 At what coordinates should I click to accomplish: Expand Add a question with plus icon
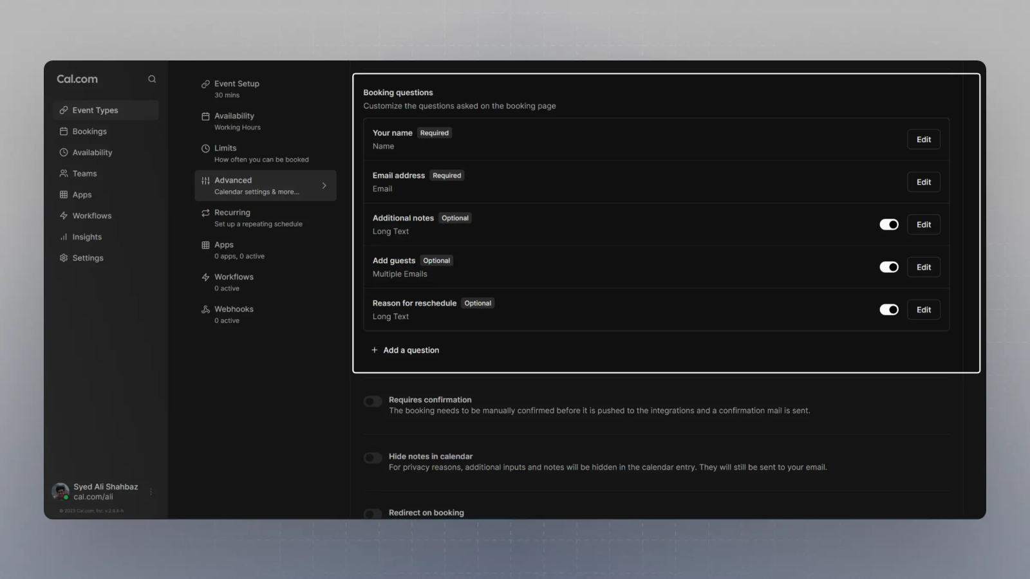click(375, 350)
